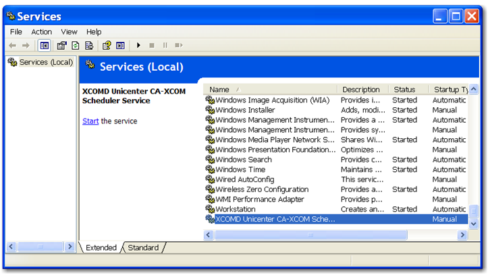492x277 pixels.
Task: Sort by the Name column header
Action: [x=270, y=90]
